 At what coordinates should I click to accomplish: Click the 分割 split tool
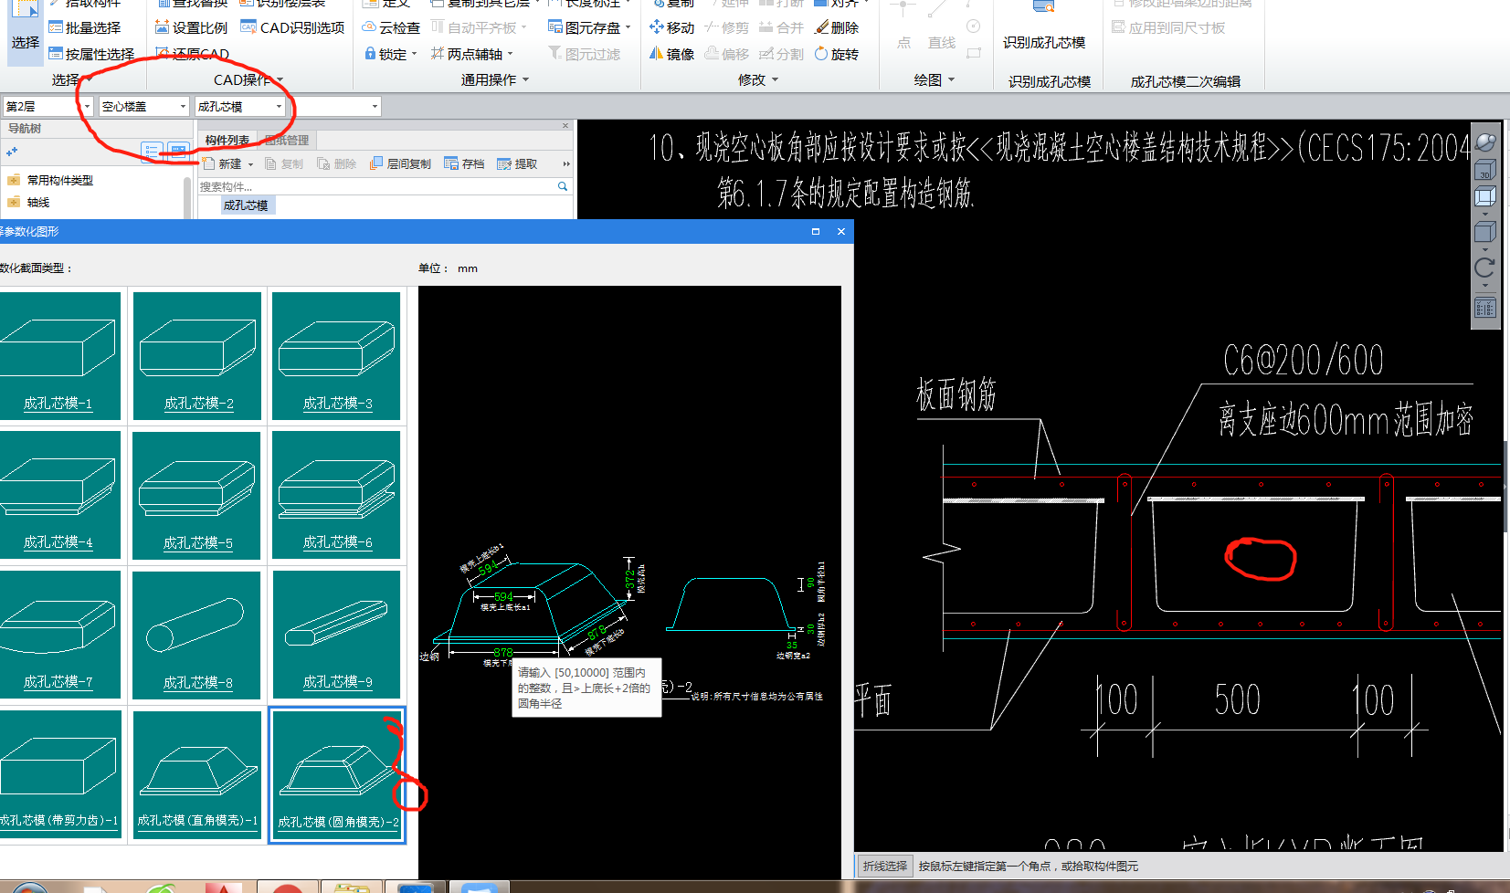coord(782,55)
